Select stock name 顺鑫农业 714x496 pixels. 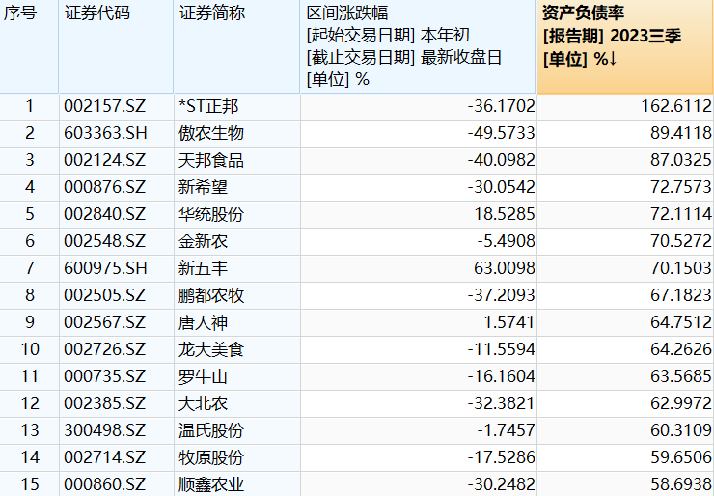tap(211, 484)
